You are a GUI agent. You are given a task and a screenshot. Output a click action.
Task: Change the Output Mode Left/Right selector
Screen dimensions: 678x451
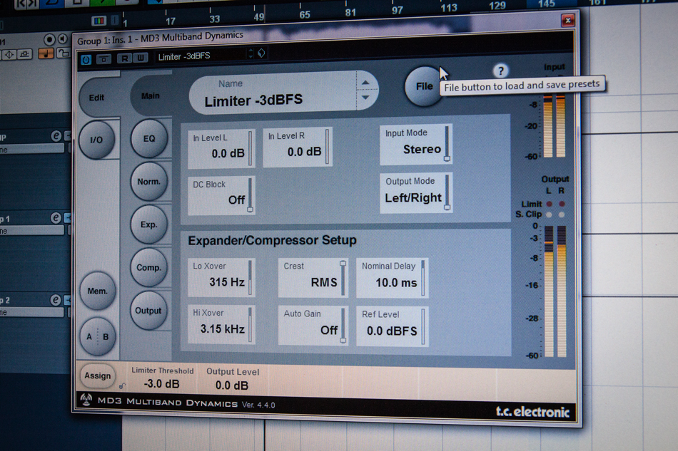click(416, 193)
